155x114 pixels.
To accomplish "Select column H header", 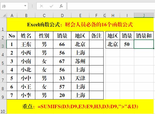I will pos(113,15).
